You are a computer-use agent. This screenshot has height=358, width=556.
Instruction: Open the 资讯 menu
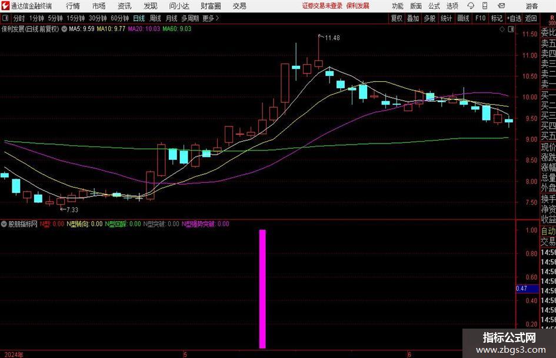125,6
